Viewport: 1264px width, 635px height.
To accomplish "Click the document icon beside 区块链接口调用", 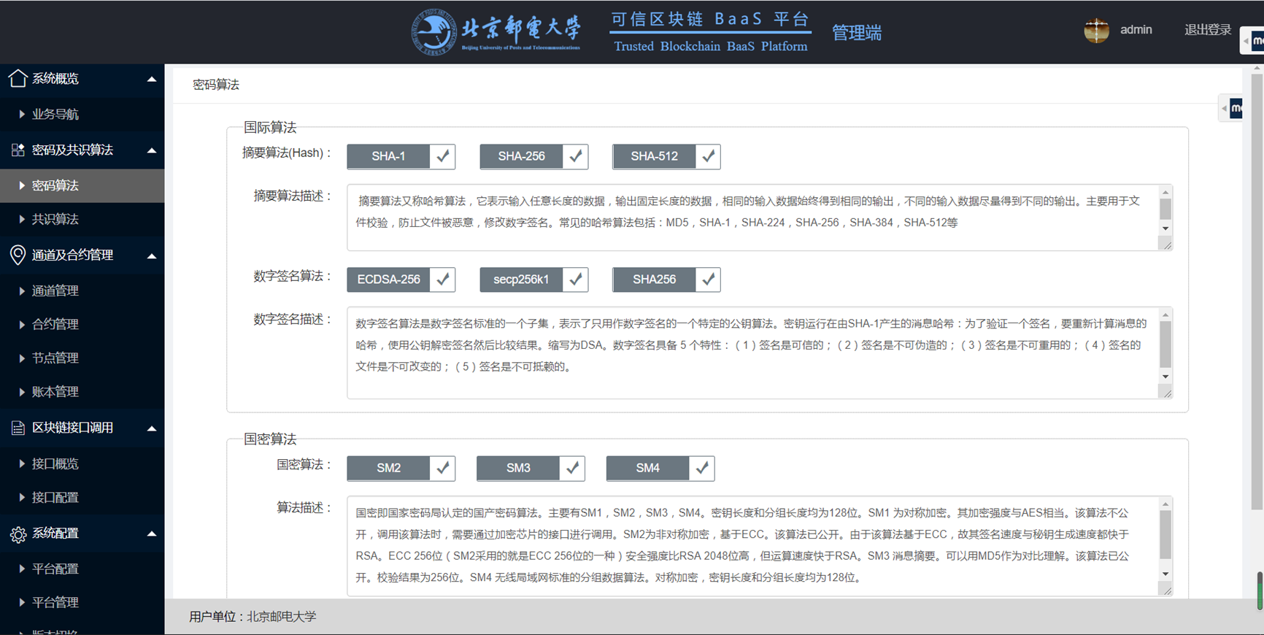I will point(18,428).
